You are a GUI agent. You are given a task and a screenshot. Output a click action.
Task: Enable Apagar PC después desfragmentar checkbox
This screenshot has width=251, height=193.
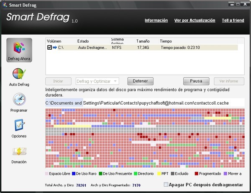pyautogui.click(x=166, y=184)
